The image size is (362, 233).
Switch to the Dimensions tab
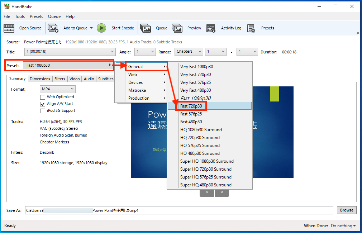click(40, 79)
